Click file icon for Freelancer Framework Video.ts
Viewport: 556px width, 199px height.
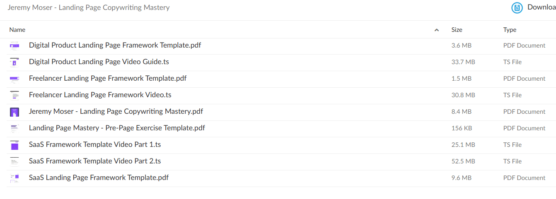point(15,95)
